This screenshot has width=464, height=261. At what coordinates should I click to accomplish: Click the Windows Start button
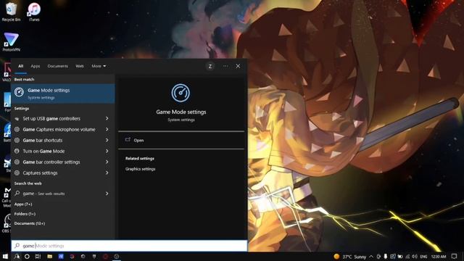5,256
